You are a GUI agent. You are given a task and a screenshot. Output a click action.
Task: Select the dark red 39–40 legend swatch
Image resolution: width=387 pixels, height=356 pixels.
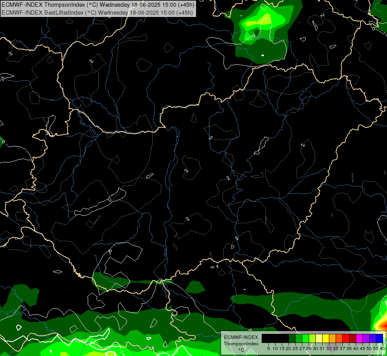click(x=353, y=338)
